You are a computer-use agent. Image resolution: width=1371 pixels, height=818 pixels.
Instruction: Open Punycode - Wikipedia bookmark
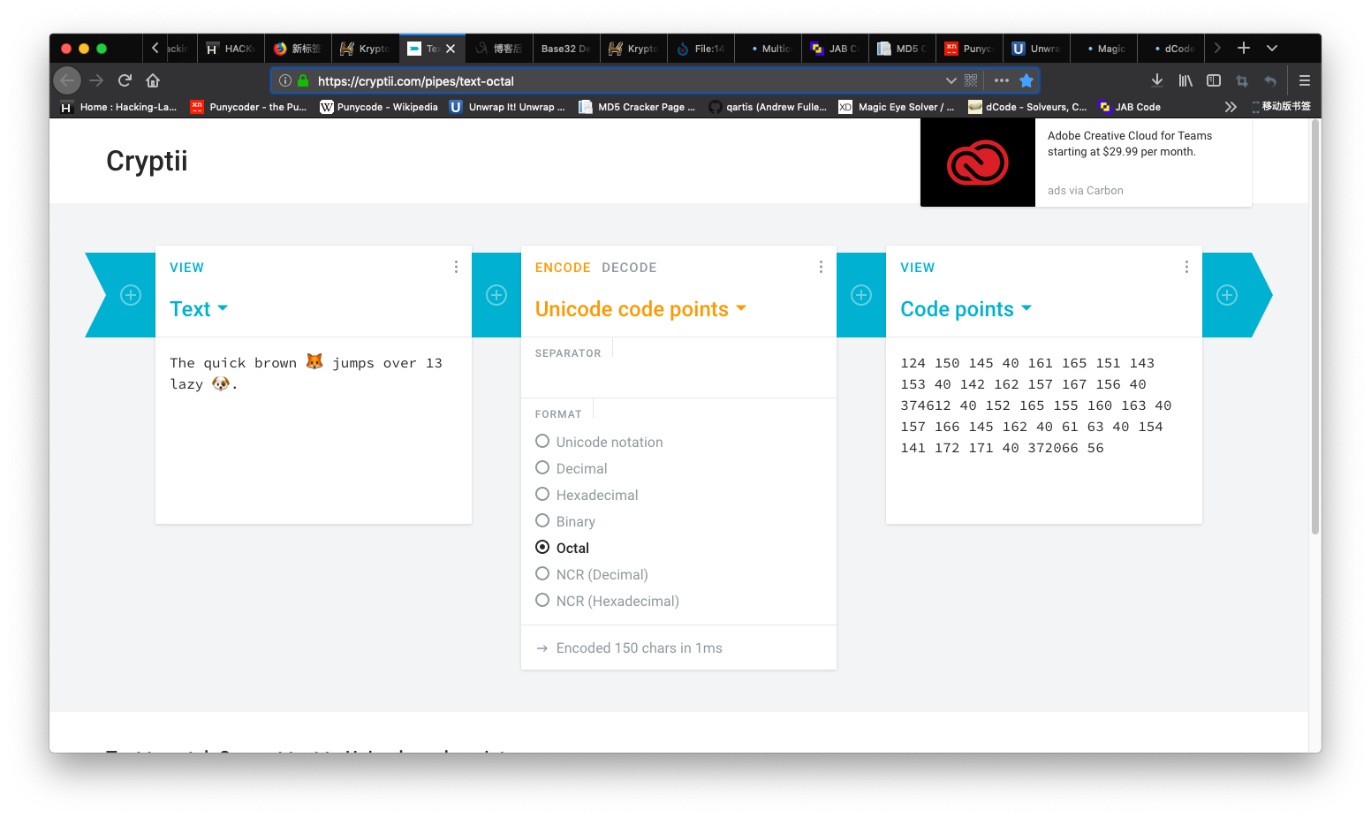click(x=378, y=107)
